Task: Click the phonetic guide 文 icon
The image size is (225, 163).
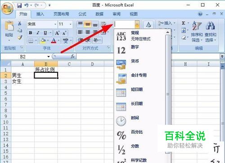Action: coord(66,40)
